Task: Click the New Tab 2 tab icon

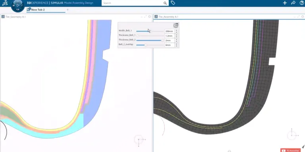Action: tap(29, 9)
